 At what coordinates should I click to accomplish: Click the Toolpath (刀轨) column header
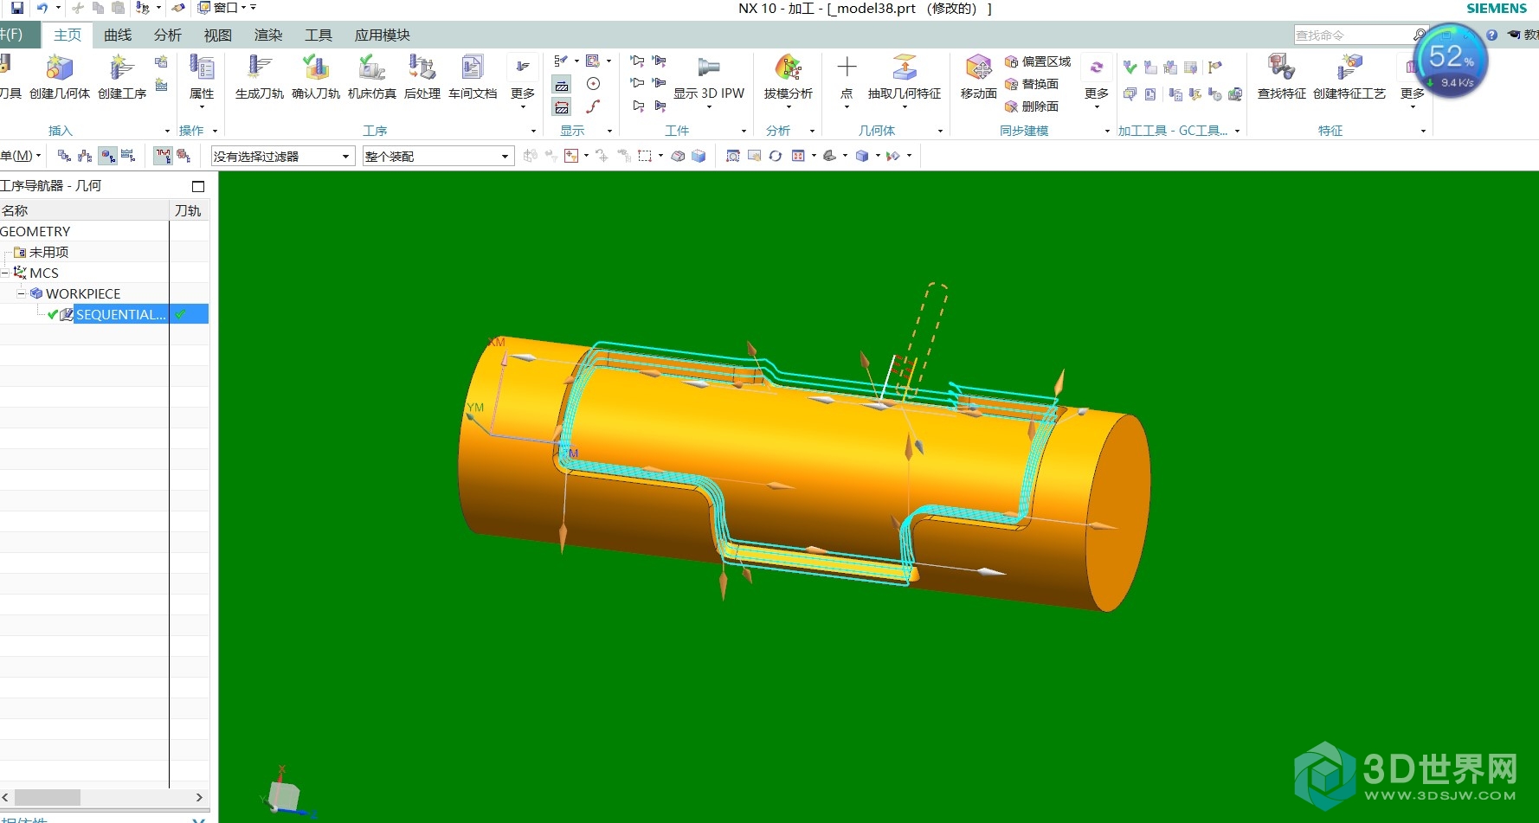[189, 210]
